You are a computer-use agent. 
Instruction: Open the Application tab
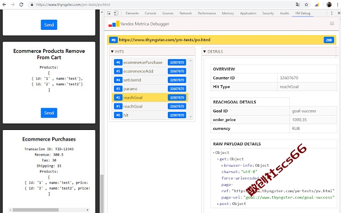tap(248, 13)
